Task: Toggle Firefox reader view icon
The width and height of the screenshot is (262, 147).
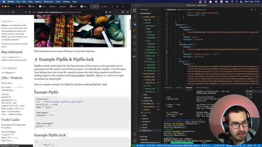Action: [106, 12]
